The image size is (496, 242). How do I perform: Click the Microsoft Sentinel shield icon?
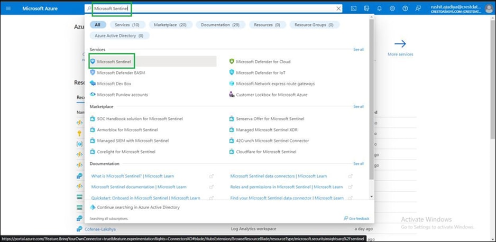[x=93, y=62]
